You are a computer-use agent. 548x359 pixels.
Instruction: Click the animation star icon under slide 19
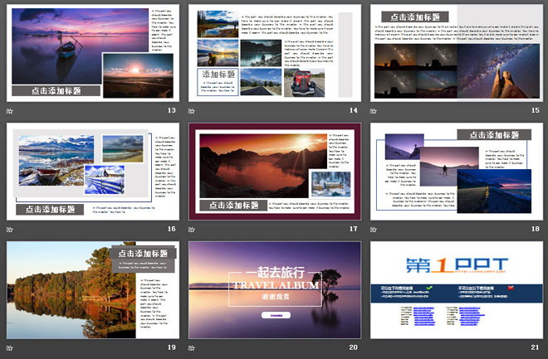coord(11,347)
